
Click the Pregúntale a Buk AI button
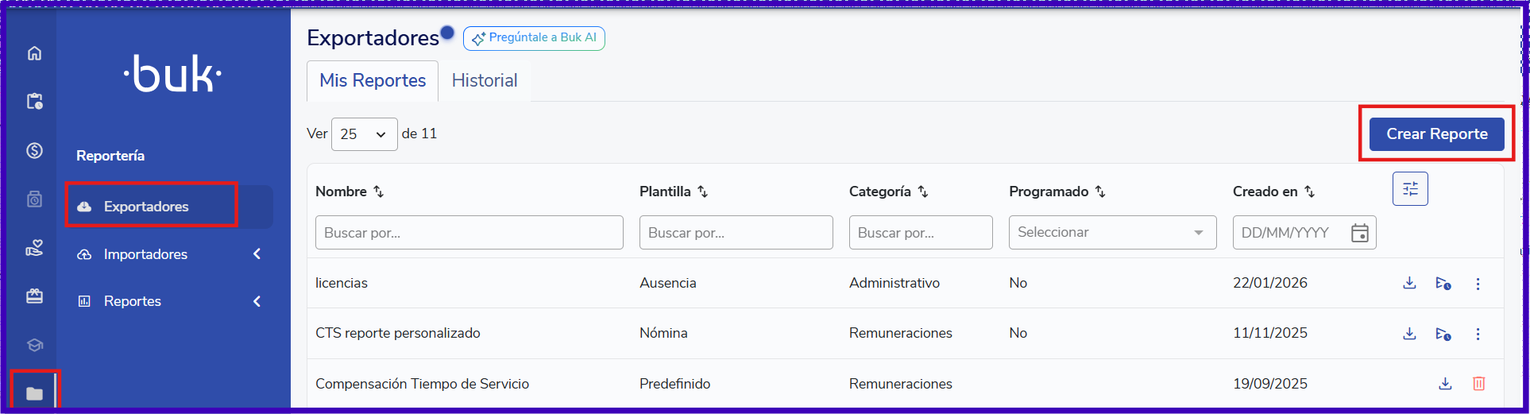point(534,38)
